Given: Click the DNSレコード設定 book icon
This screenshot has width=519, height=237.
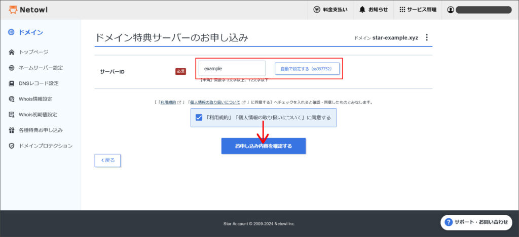Looking at the screenshot, I should 12,83.
